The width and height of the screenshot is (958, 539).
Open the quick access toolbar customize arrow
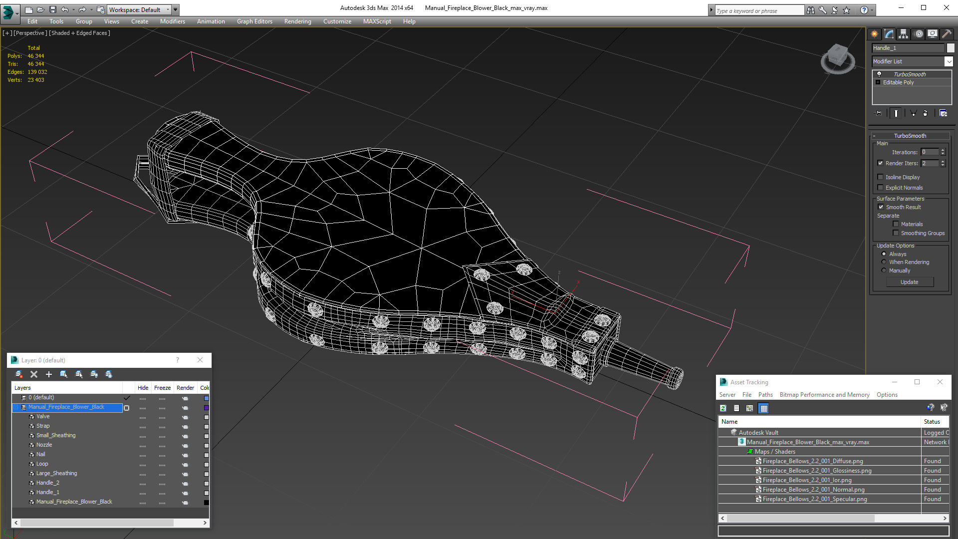[176, 9]
